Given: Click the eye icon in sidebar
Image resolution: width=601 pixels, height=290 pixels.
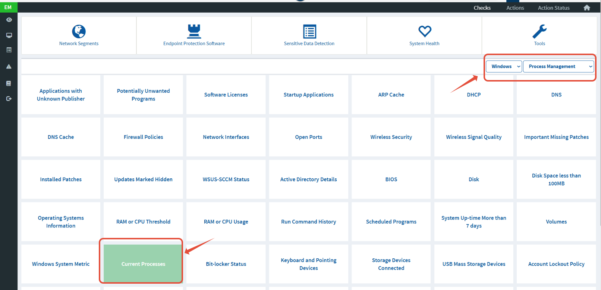Looking at the screenshot, I should point(9,20).
